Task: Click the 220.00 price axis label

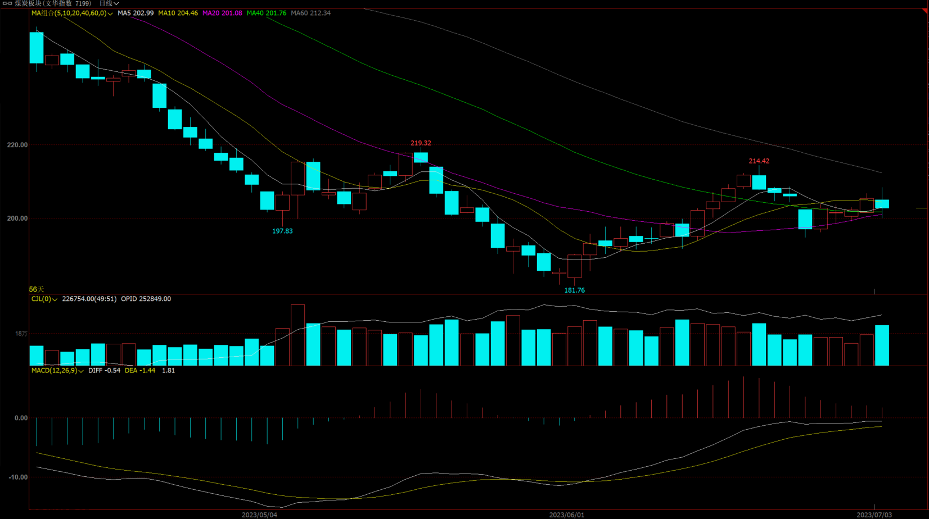Action: [x=17, y=145]
